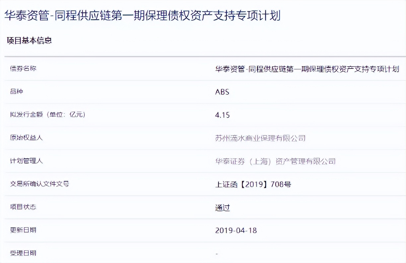Click the ABS value
This screenshot has width=406, height=263.
pos(222,92)
